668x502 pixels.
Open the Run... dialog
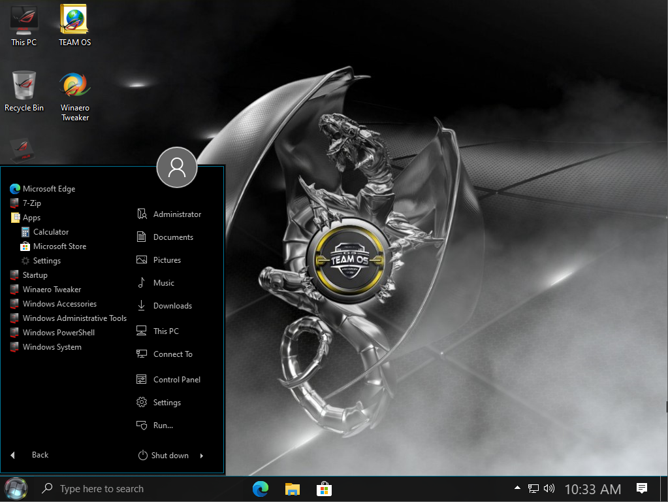coord(155,426)
